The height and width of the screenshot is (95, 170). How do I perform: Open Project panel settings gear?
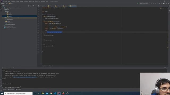pyautogui.click(x=34, y=6)
